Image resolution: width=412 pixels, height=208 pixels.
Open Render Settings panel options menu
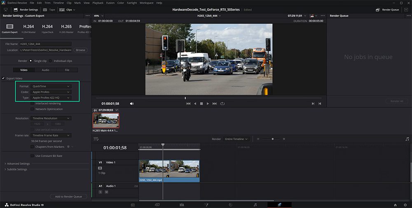pyautogui.click(x=87, y=16)
